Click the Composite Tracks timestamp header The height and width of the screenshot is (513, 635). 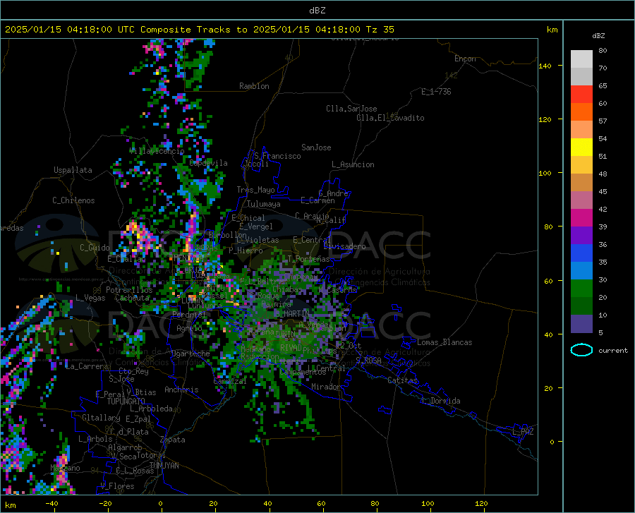(x=199, y=30)
